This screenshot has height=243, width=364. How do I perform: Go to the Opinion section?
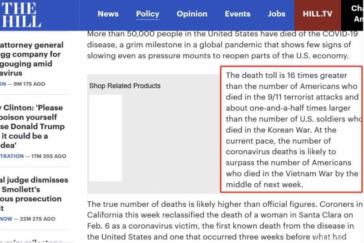click(x=192, y=14)
